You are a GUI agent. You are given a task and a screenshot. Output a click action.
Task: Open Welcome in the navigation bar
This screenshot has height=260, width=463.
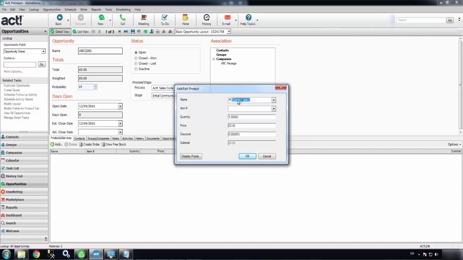24,231
